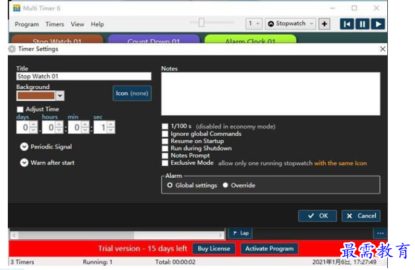Enable the Adjust Time checkbox
415x270 pixels.
tap(20, 109)
